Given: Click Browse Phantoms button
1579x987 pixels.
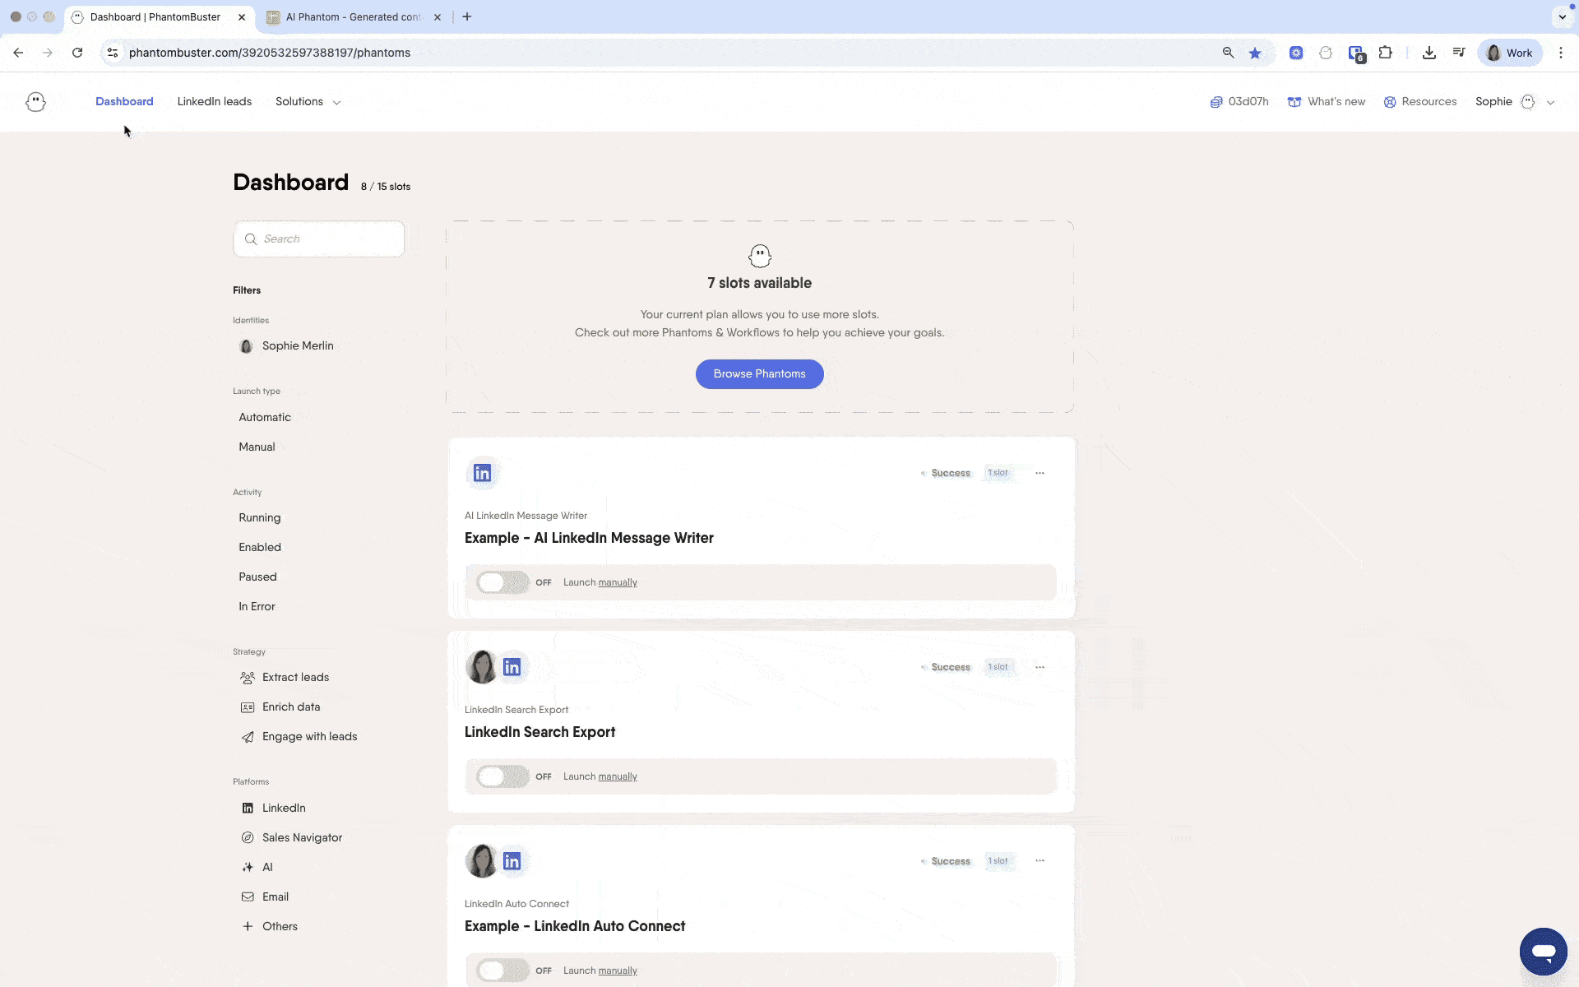Looking at the screenshot, I should click(x=760, y=374).
